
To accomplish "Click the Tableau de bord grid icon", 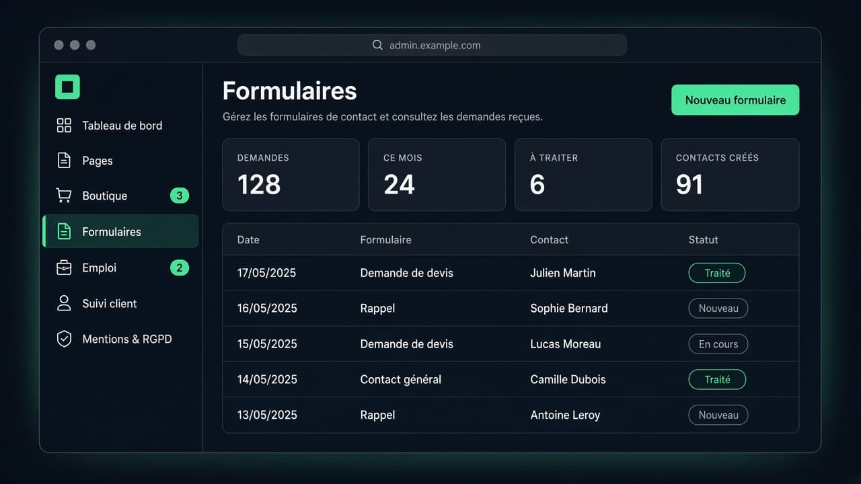I will coord(64,126).
